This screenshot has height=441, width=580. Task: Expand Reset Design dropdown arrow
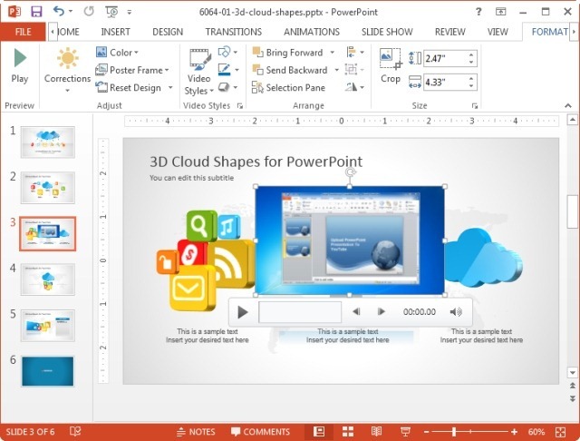(170, 88)
